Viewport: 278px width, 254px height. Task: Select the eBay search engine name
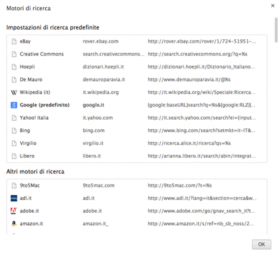tap(25, 41)
